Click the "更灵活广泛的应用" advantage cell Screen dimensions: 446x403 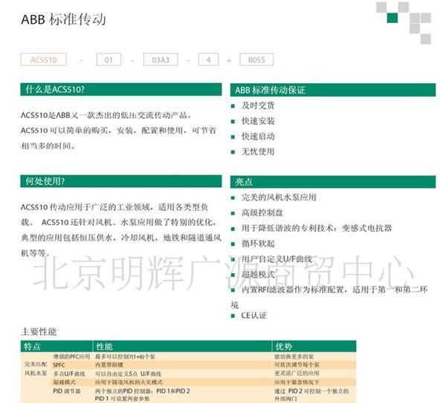click(297, 373)
